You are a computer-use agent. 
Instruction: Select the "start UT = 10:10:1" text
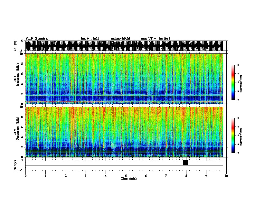(x=156, y=39)
